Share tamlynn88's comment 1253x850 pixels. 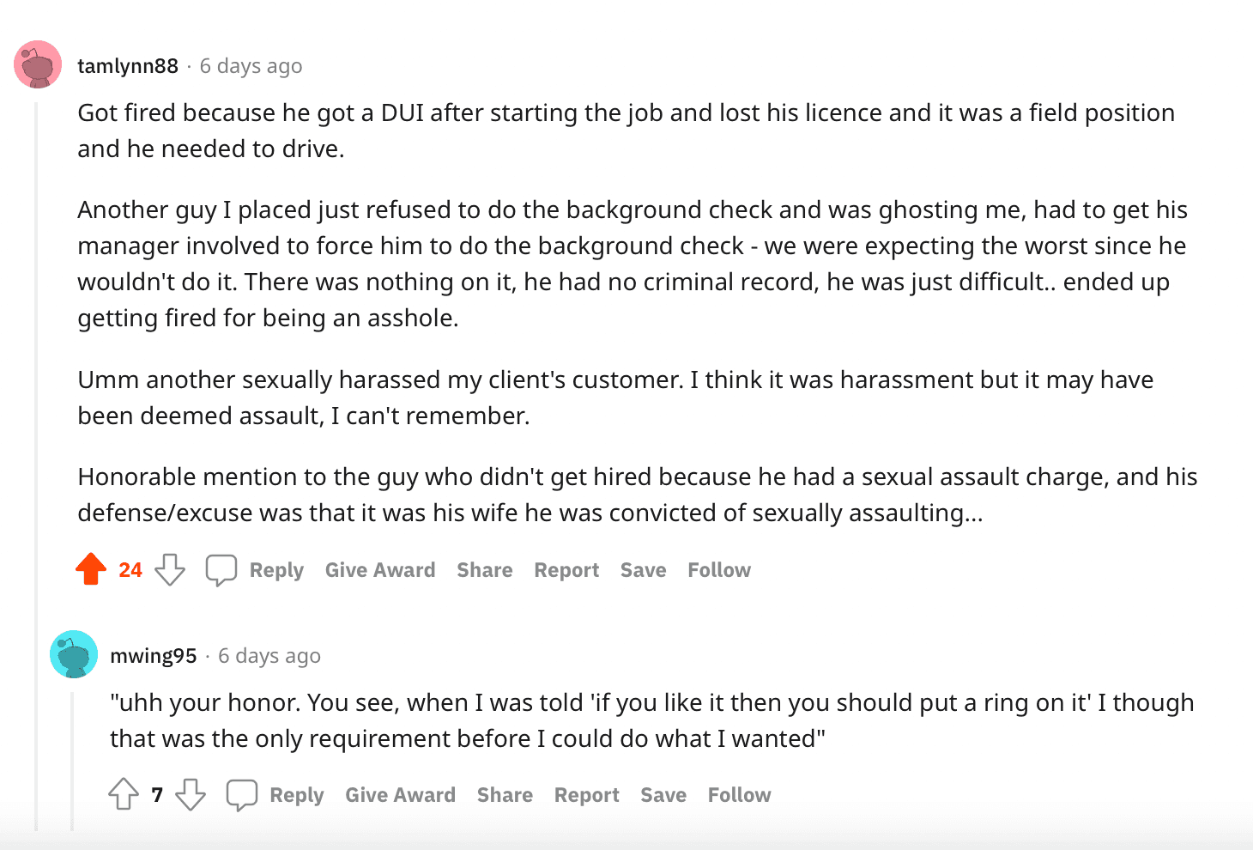pyautogui.click(x=485, y=570)
